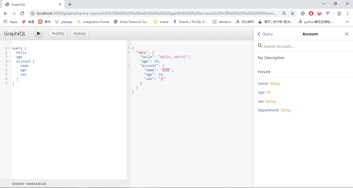
Task: Close the Account documentation panel
Action: click(x=347, y=34)
